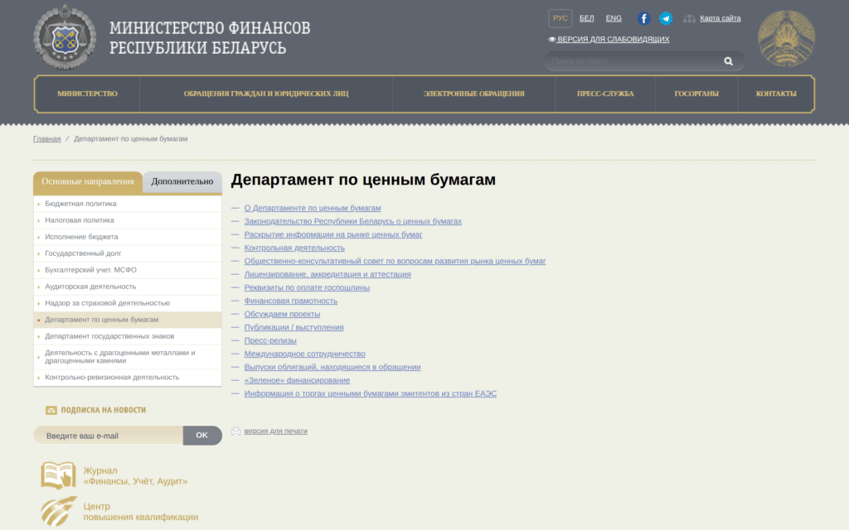
Task: Click the eye icon for visually impaired version
Action: (x=551, y=40)
